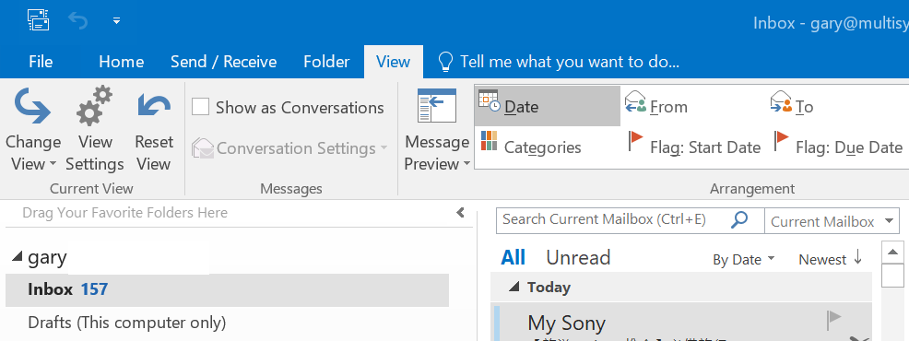Open the Current Mailbox scope dropdown
909x341 pixels.
(832, 221)
